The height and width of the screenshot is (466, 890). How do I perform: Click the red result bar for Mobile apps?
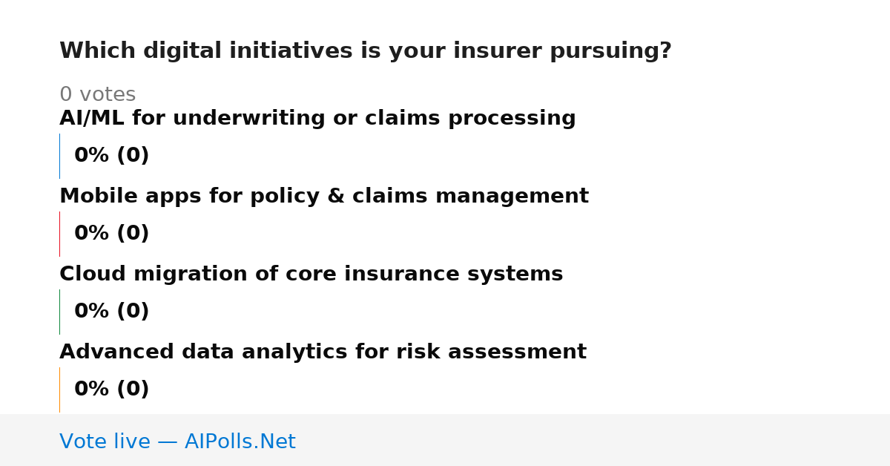coord(59,234)
